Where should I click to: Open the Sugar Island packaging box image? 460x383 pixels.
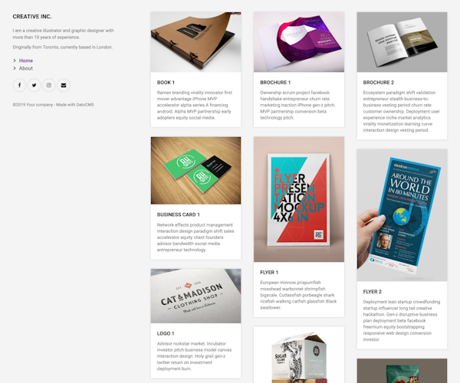click(x=299, y=355)
